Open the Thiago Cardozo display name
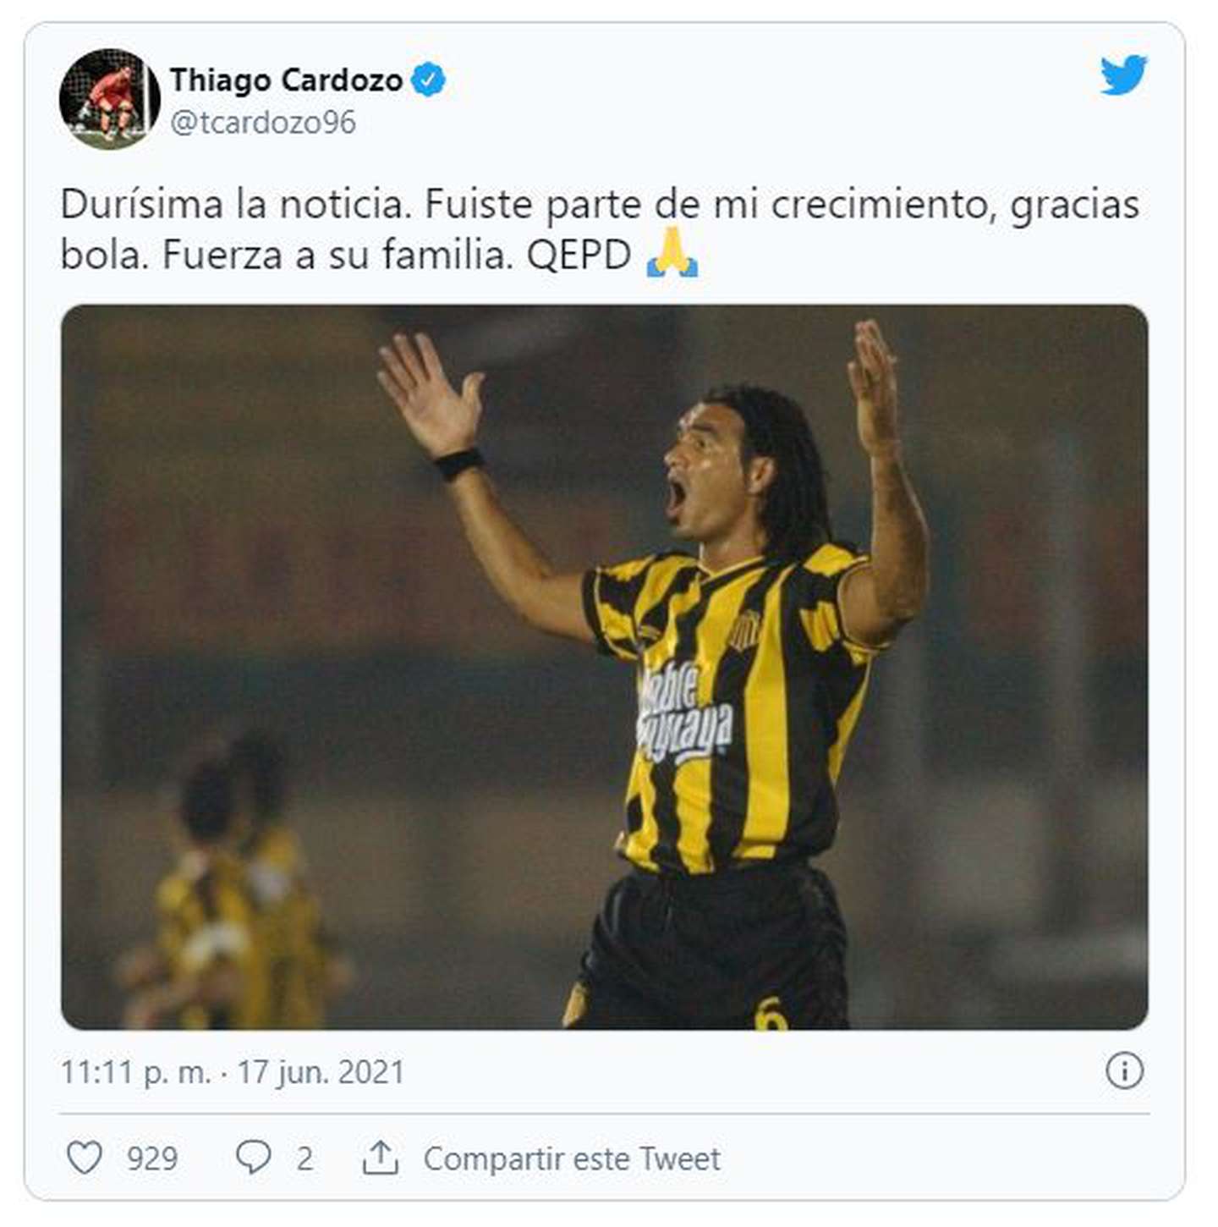 pos(286,80)
